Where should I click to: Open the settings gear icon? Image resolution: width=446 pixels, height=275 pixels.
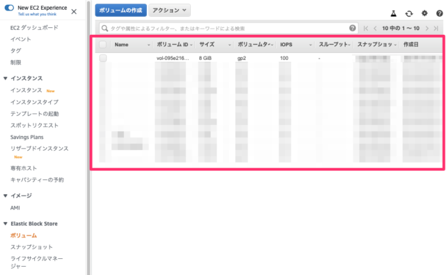pyautogui.click(x=424, y=13)
